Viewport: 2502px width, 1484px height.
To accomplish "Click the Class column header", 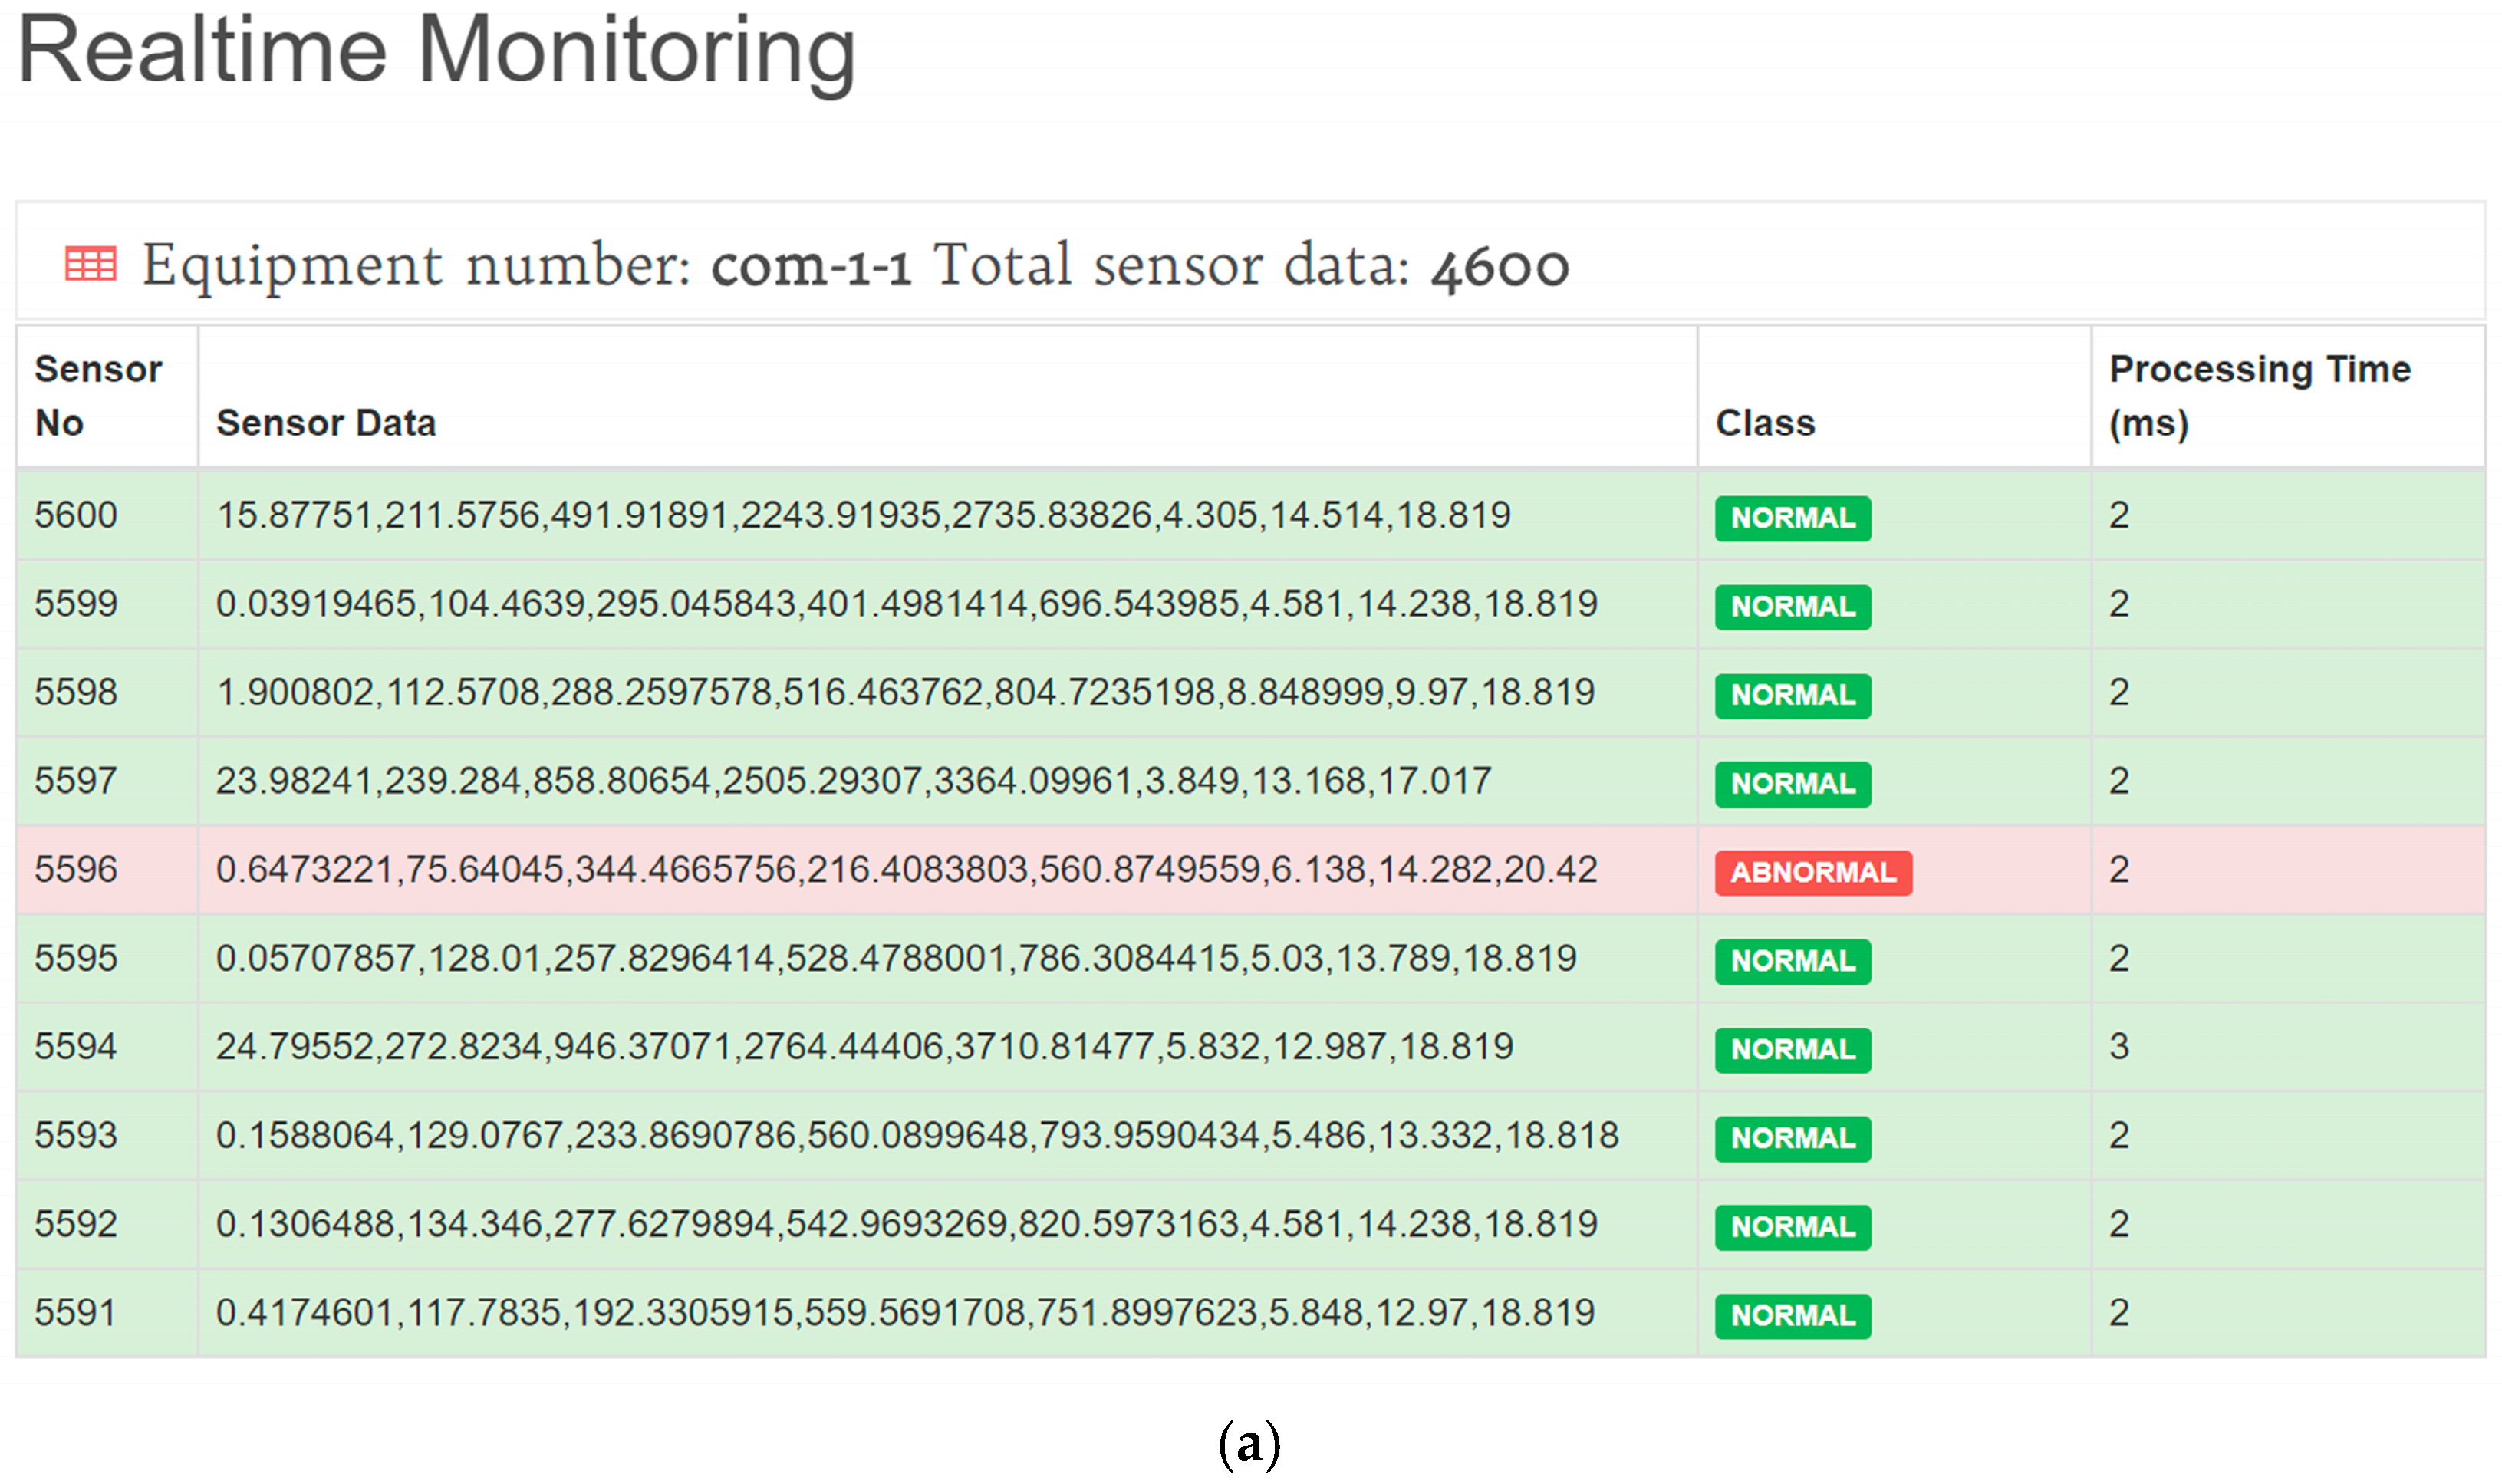I will click(1765, 423).
